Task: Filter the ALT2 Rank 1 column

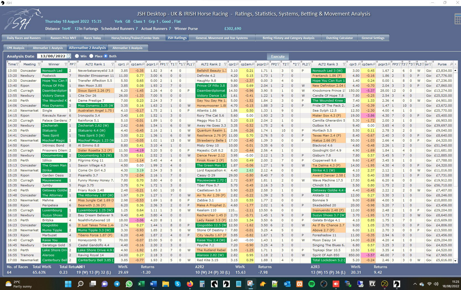Action: [113, 64]
